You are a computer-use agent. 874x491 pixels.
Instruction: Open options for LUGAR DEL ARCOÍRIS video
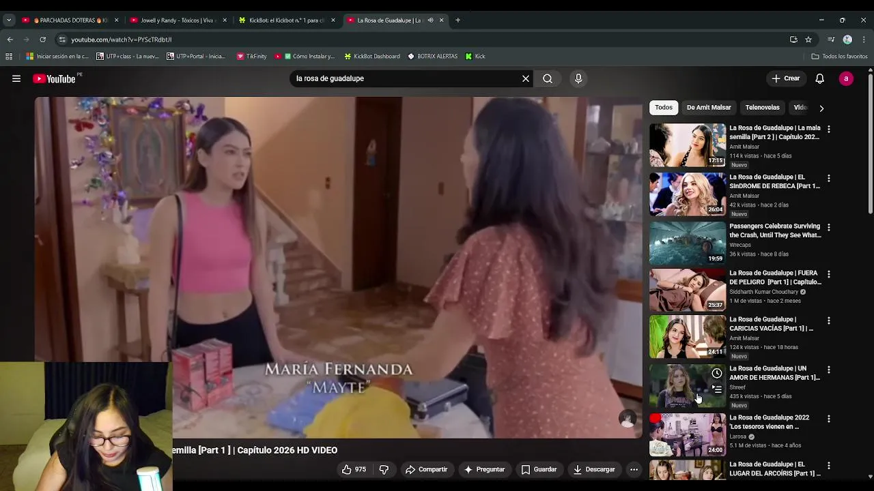tap(829, 465)
